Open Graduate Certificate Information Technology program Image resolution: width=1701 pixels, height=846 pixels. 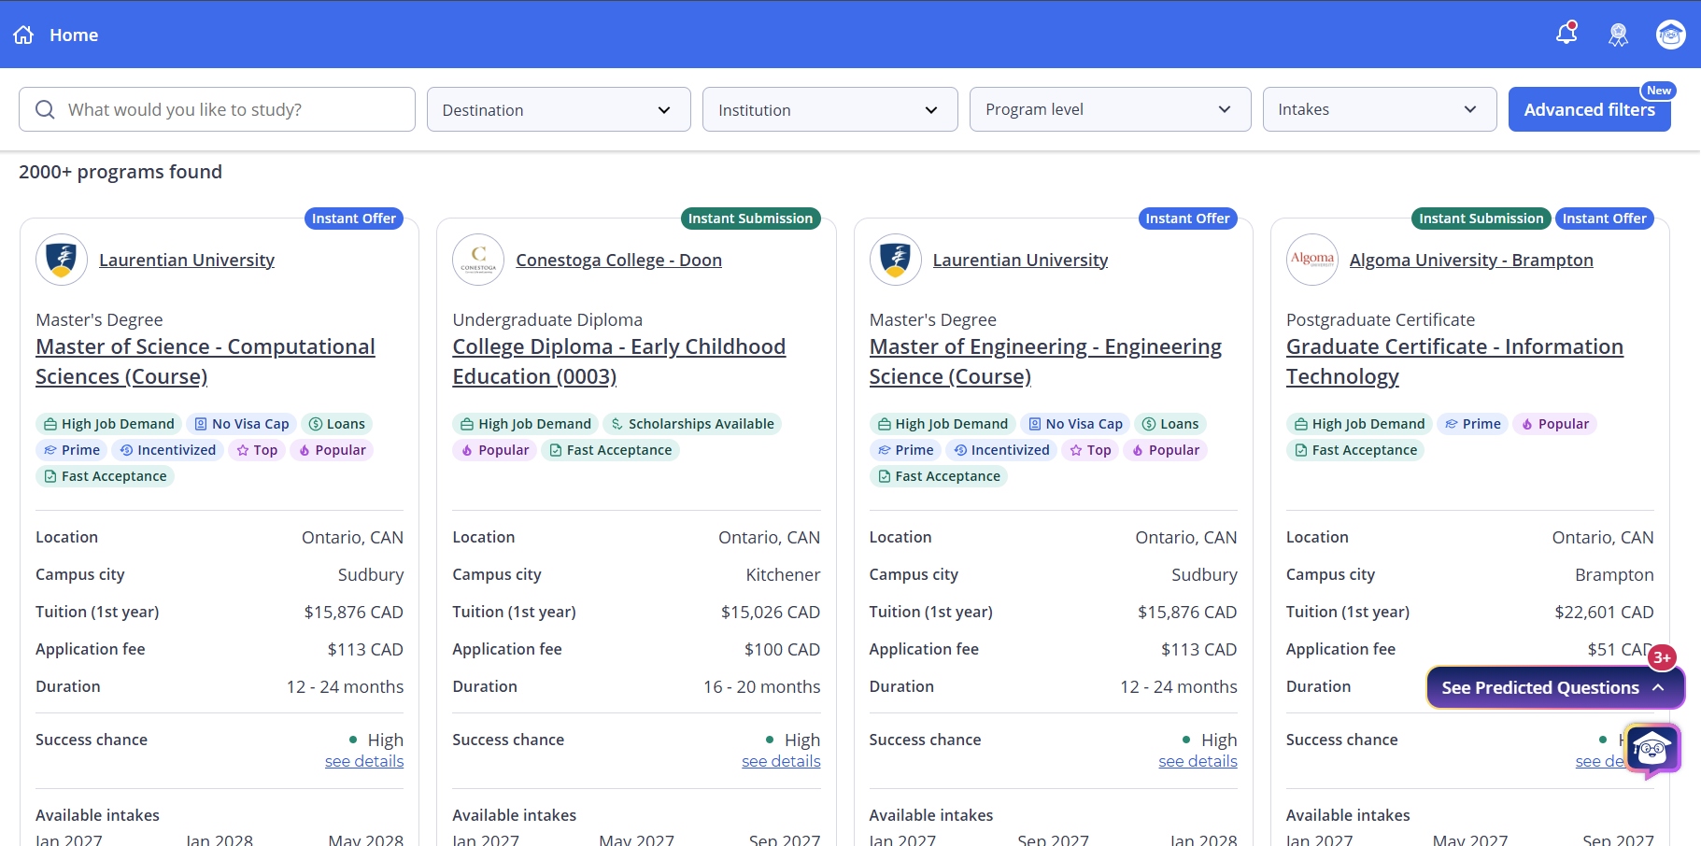point(1454,361)
